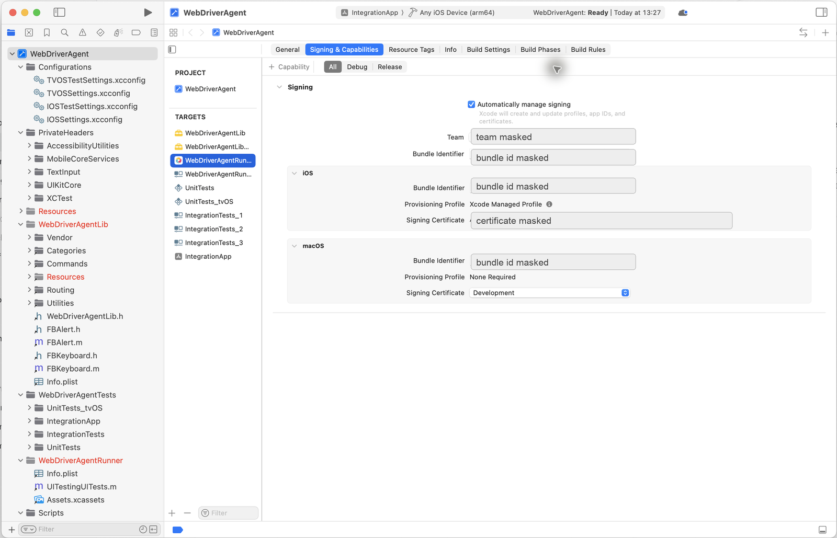837x538 pixels.
Task: Remove the selected target with minus button
Action: (x=187, y=513)
